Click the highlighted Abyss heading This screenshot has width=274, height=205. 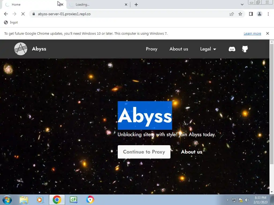[145, 115]
